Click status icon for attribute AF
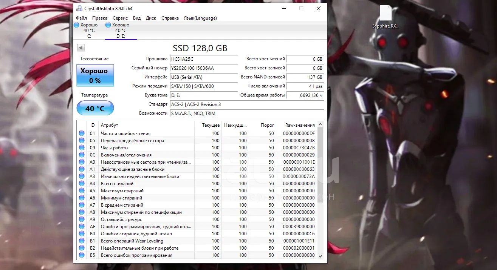 (82, 226)
